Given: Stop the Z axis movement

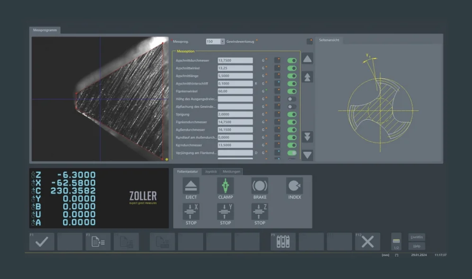Looking at the screenshot, I should [x=260, y=212].
